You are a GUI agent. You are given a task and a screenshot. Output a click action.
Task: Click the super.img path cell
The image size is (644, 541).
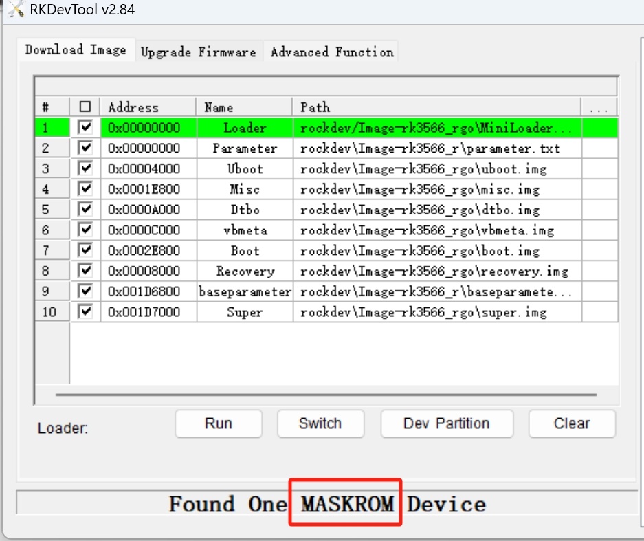(437, 312)
